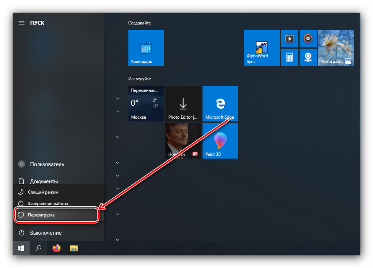Click the Выключение power button
The height and width of the screenshot is (268, 373).
pos(46,233)
